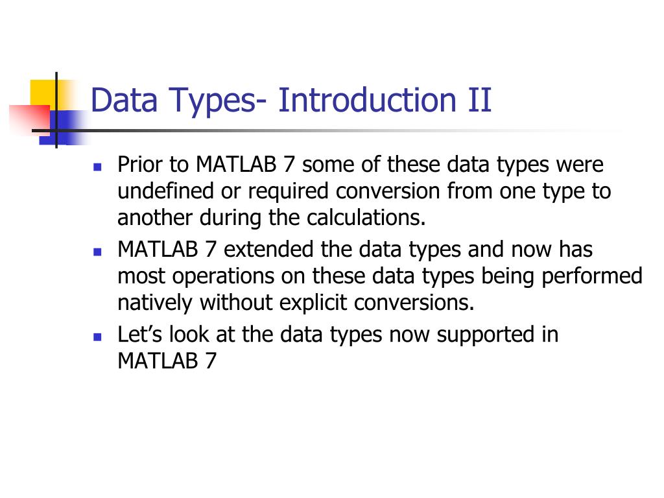Click the final line reading 'MATLAB 7'
The height and width of the screenshot is (498, 664).
tap(167, 361)
